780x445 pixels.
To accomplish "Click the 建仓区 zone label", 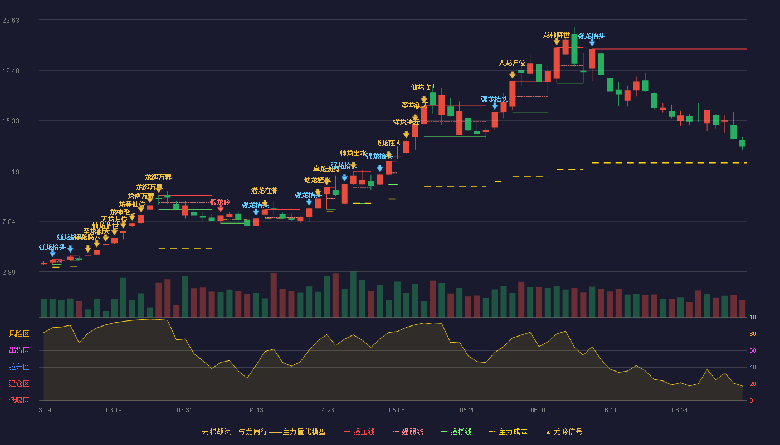I will coord(19,384).
